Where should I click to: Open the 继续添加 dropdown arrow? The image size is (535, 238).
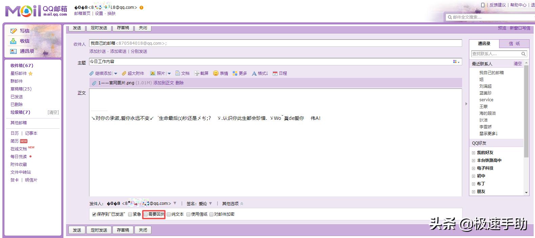[x=116, y=73]
